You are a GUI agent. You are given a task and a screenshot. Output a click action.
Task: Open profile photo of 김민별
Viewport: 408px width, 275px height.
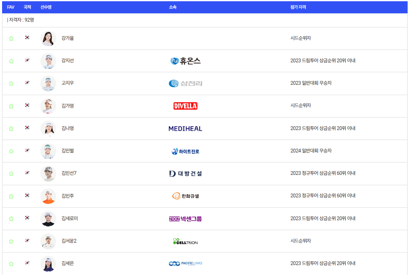click(48, 151)
